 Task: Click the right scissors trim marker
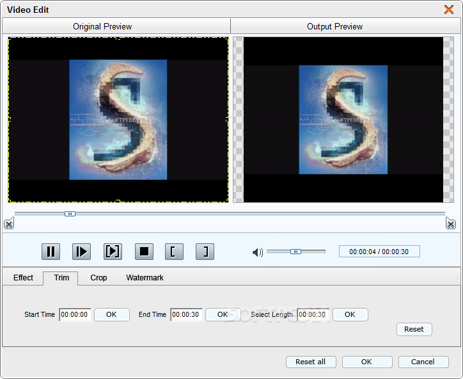tap(451, 224)
